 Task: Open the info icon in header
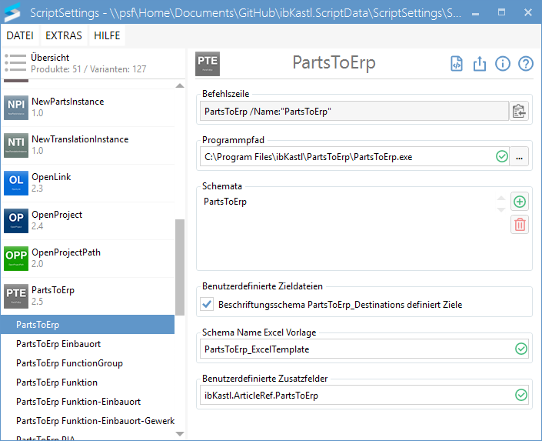(x=503, y=64)
